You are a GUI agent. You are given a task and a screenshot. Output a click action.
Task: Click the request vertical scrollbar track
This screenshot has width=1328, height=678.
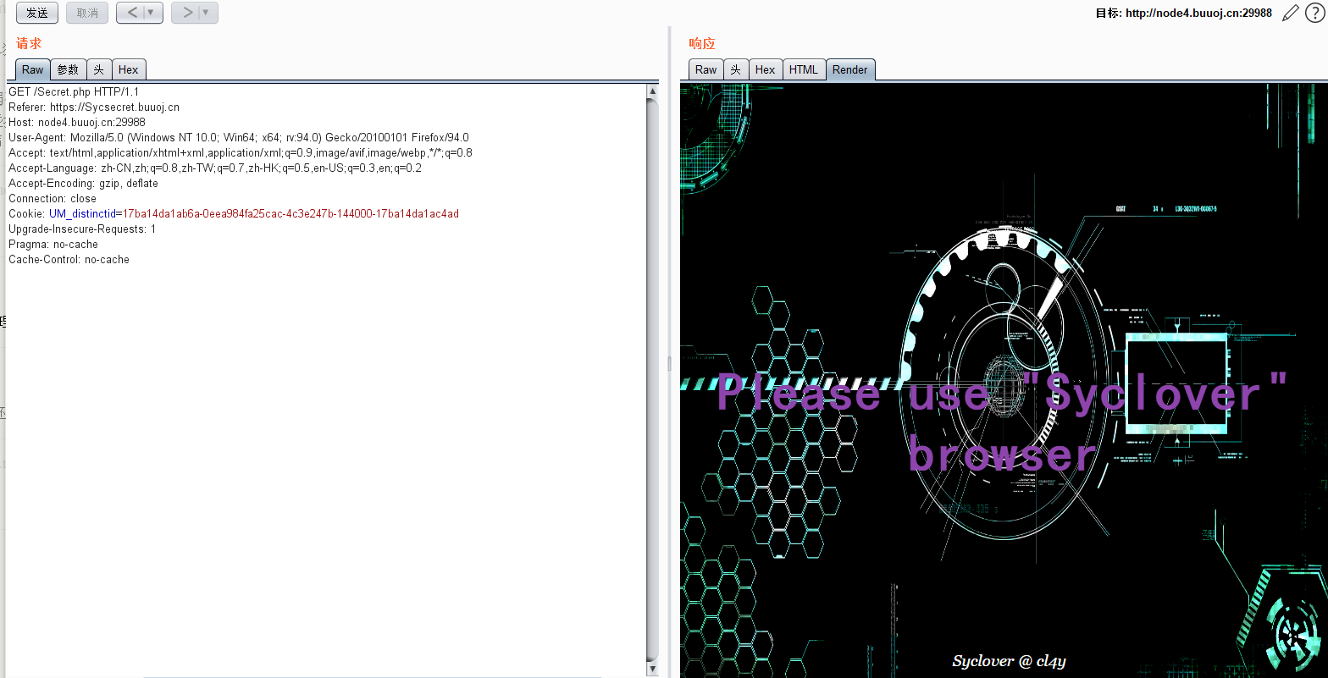tap(652, 379)
